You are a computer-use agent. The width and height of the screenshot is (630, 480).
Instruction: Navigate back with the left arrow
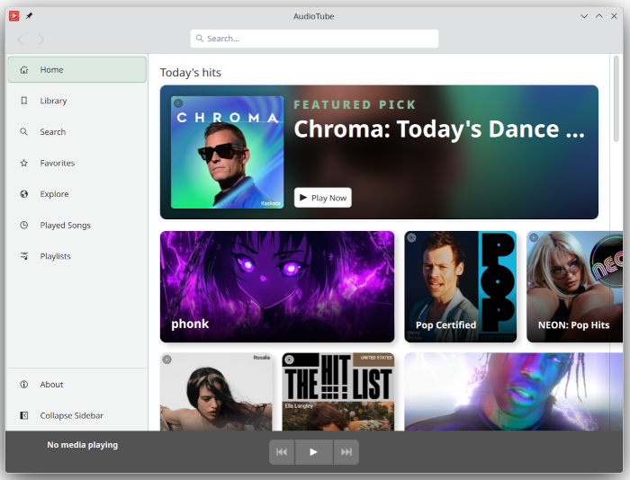pos(21,40)
